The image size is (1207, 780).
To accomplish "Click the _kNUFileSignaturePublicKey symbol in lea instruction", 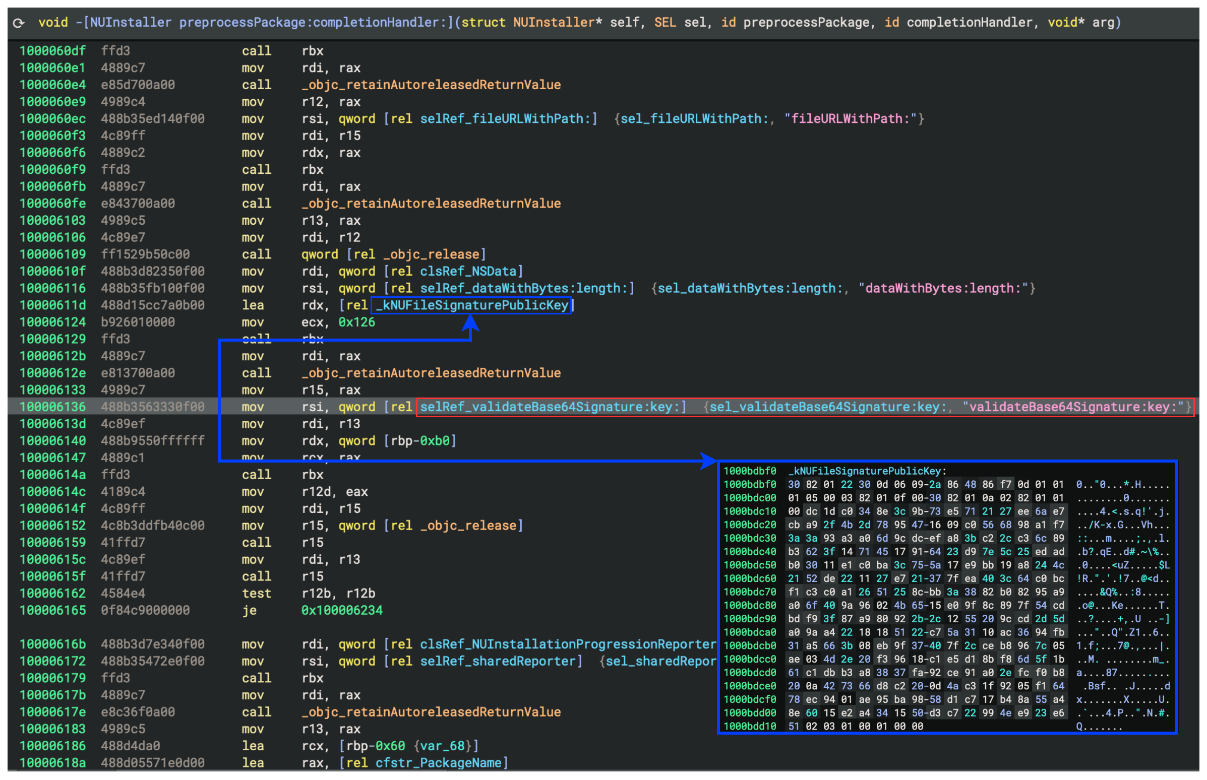I will click(472, 305).
